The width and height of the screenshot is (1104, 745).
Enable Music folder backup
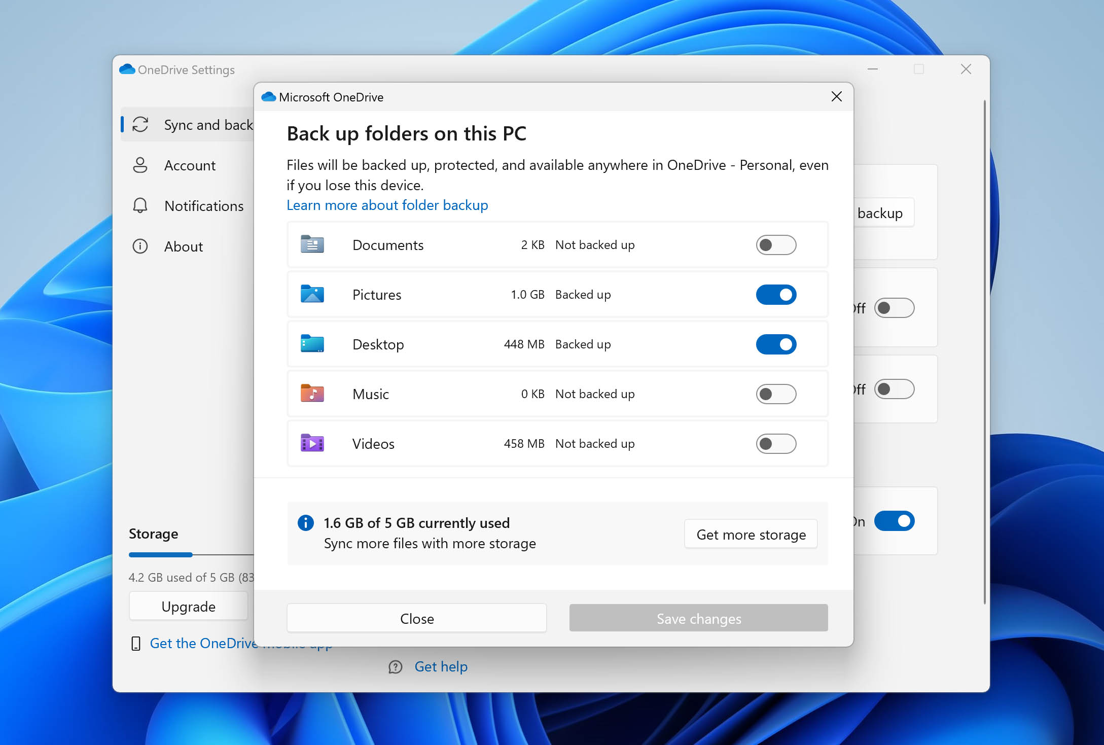776,394
